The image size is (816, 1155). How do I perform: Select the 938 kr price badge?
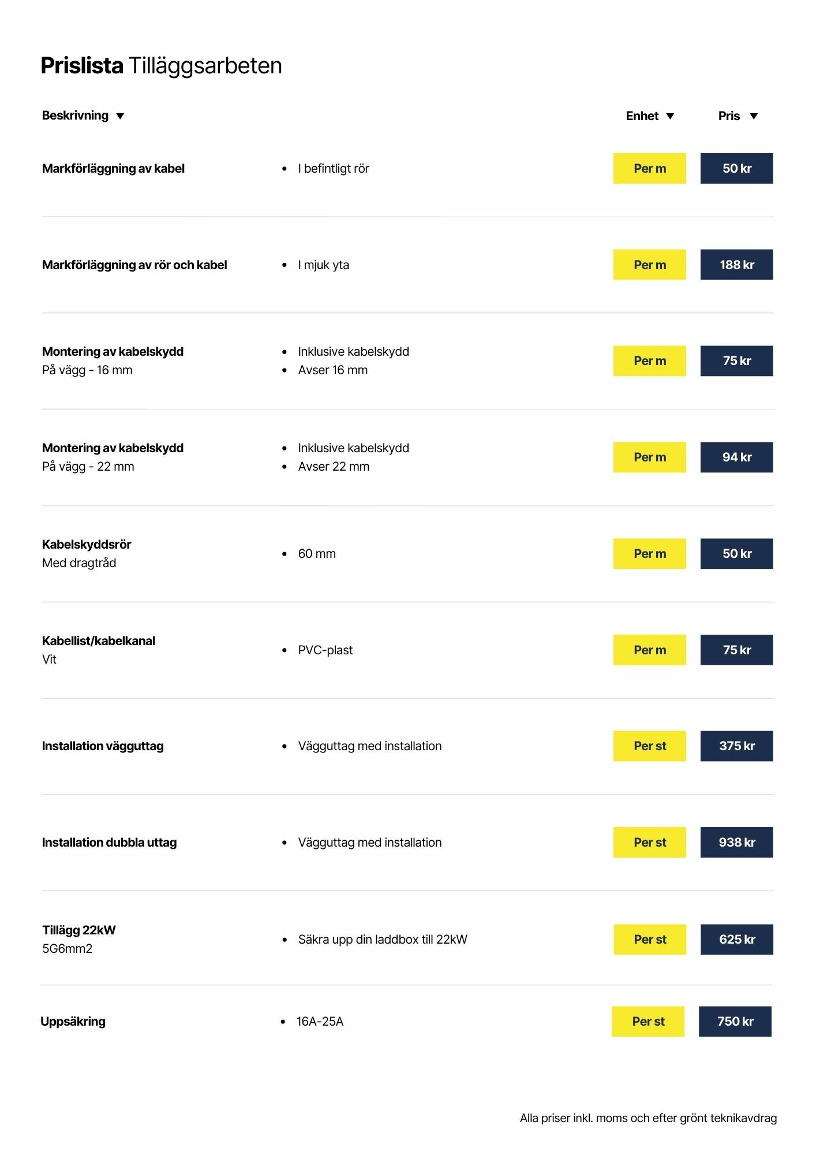pyautogui.click(x=736, y=842)
